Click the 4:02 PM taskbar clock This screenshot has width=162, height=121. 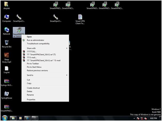pyautogui.click(x=153, y=118)
